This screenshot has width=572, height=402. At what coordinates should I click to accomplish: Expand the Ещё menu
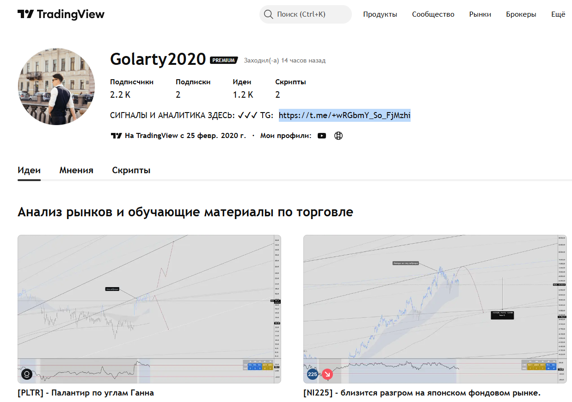point(558,14)
